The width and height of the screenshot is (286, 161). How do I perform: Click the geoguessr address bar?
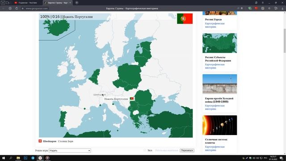point(37,8)
